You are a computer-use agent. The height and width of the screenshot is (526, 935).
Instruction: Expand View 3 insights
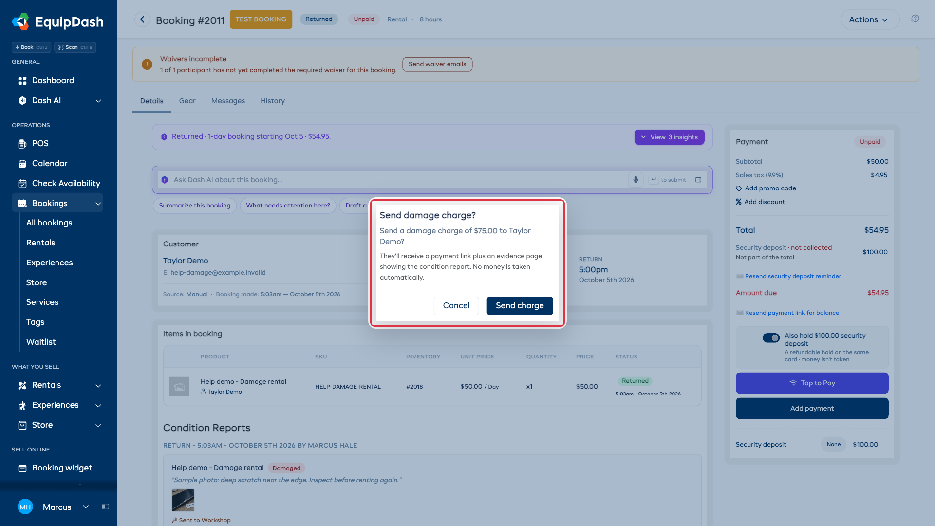pos(669,137)
